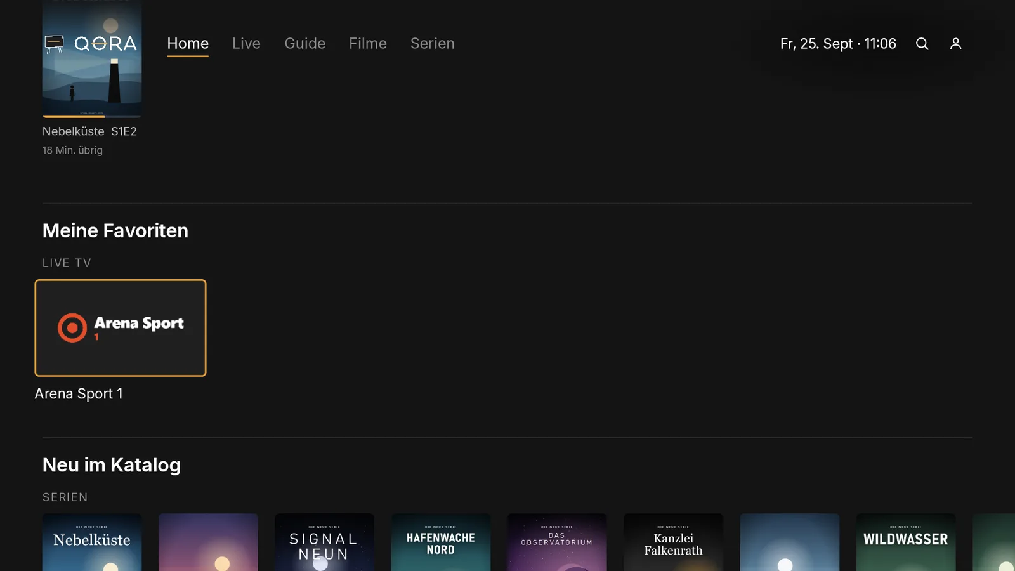Open the Wildwasser series poster
This screenshot has width=1015, height=571.
click(906, 542)
